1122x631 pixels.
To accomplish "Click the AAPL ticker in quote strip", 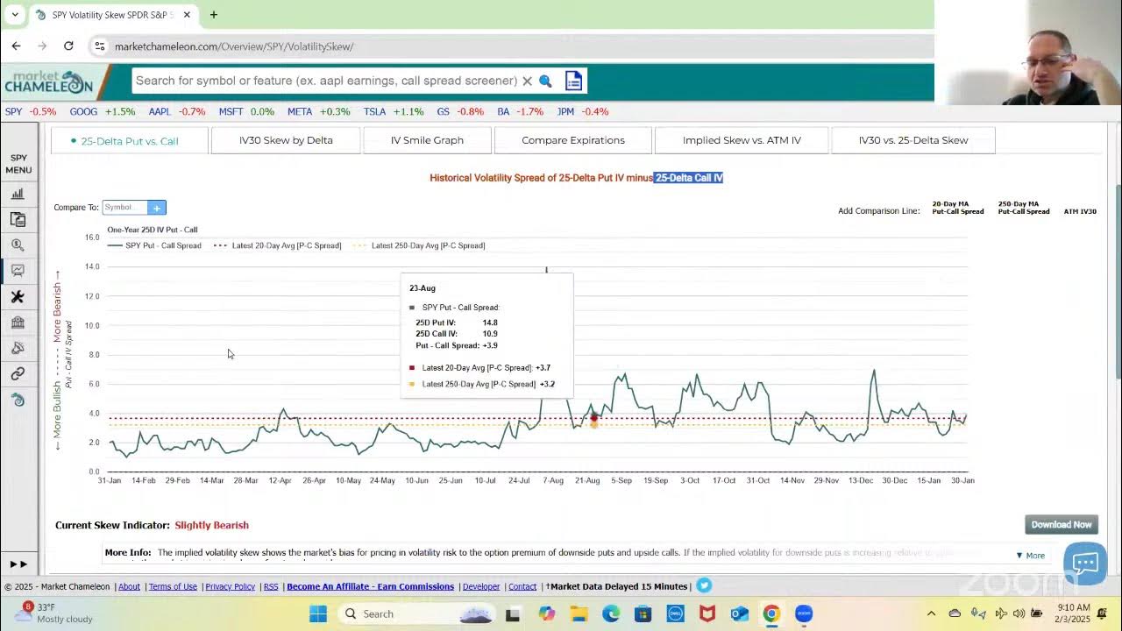I will (x=160, y=111).
